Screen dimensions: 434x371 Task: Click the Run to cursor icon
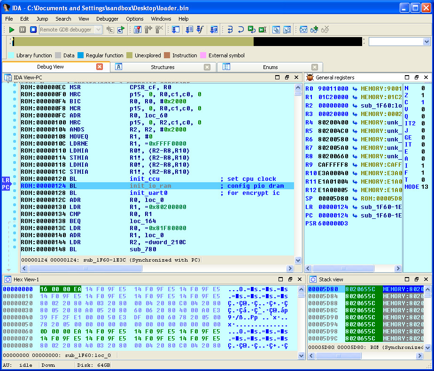[x=263, y=30]
